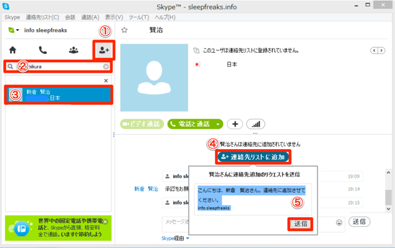Close the green ad banner

pyautogui.click(x=105, y=222)
